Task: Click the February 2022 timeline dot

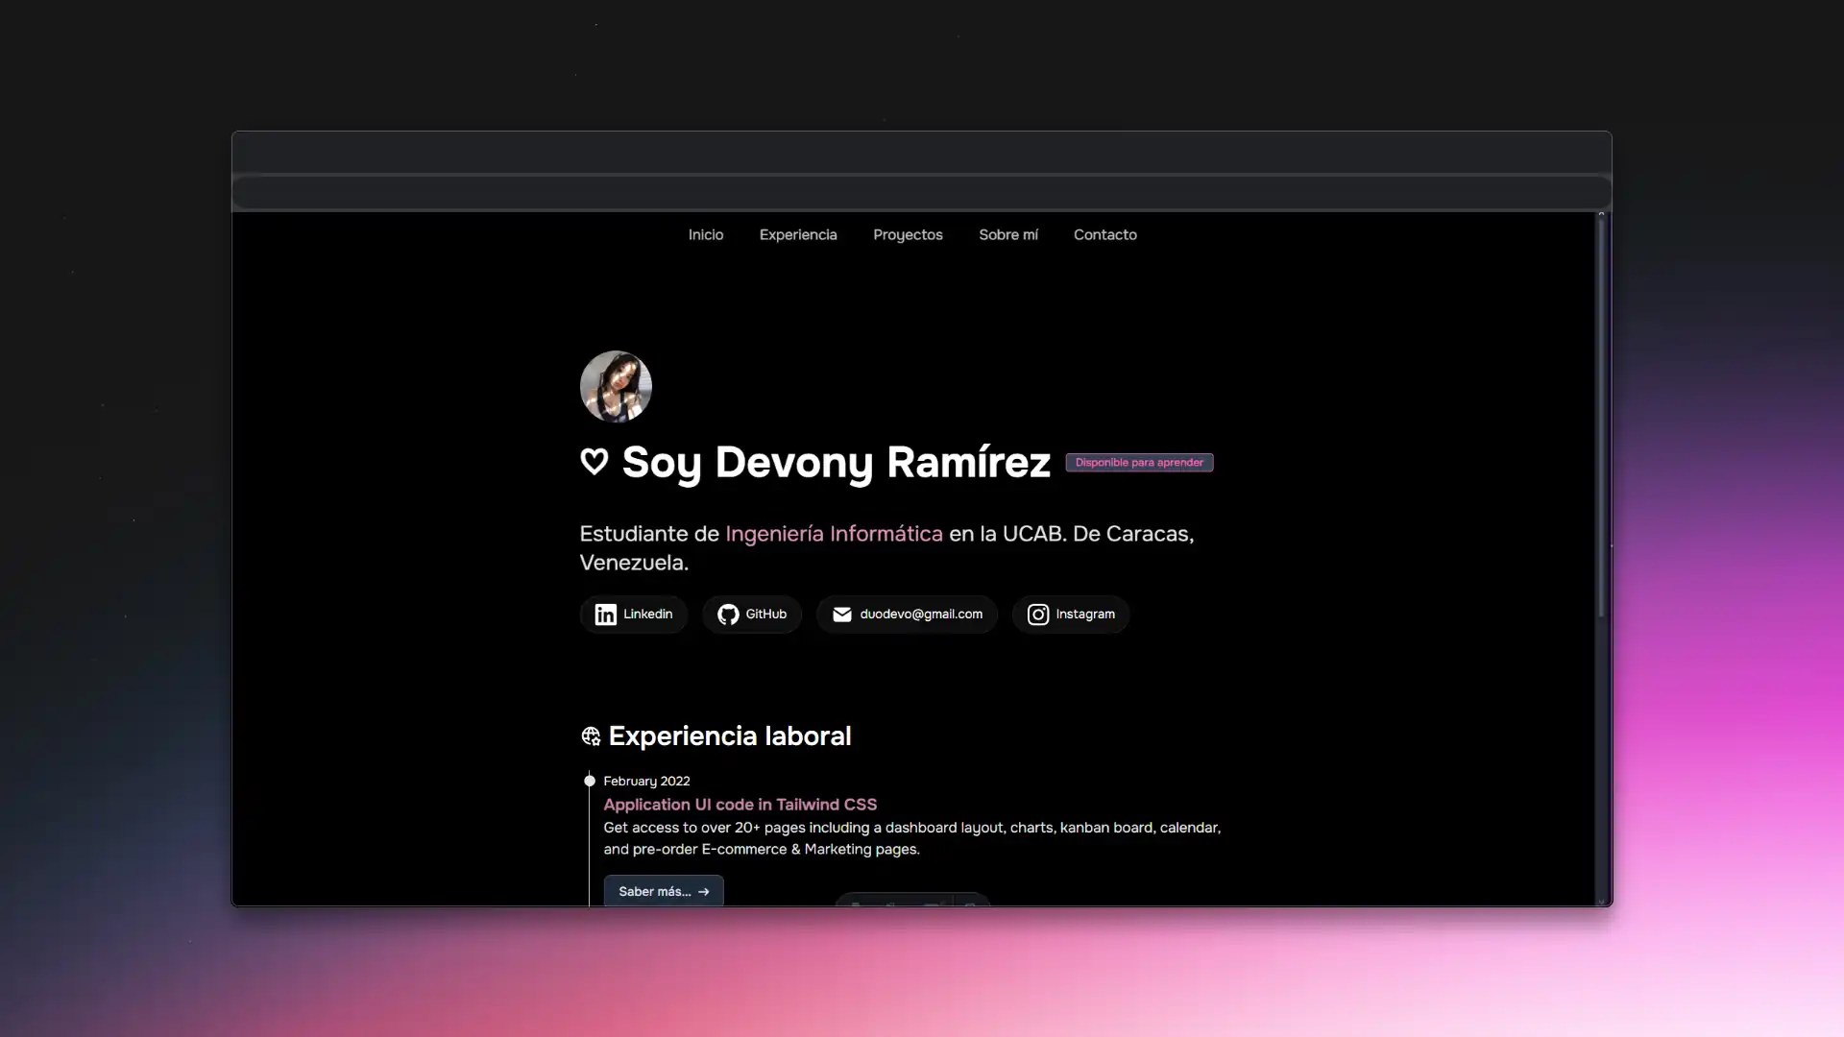Action: (589, 780)
